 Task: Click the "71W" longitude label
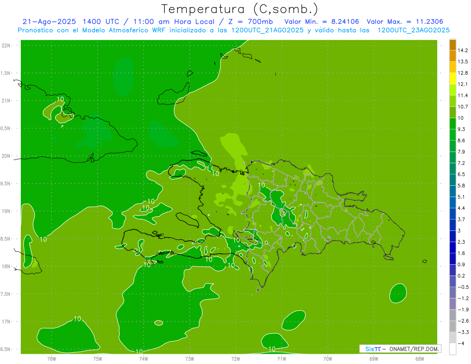click(x=281, y=359)
